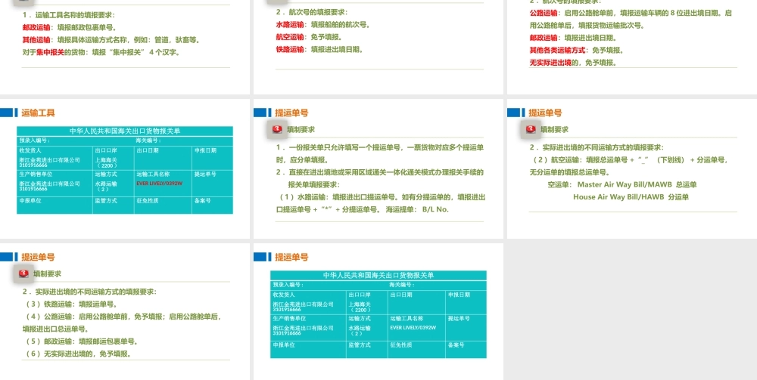Select the slide listing 铁路运输 through 无实际进出境 rules
Screen dimensions: 757x380
(125, 311)
